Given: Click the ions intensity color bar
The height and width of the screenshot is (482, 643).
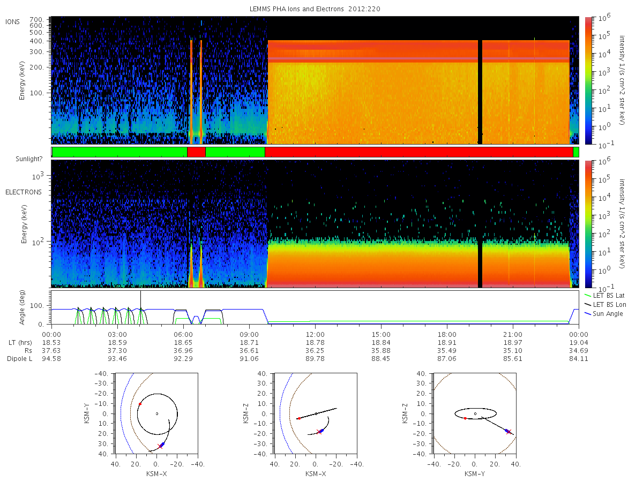Looking at the screenshot, I should click(588, 80).
